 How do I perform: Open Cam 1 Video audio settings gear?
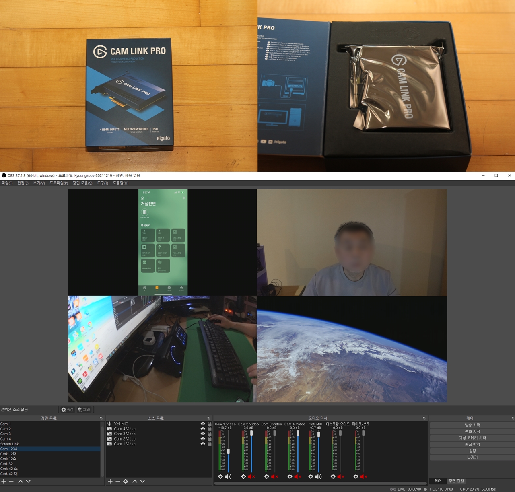pyautogui.click(x=220, y=477)
